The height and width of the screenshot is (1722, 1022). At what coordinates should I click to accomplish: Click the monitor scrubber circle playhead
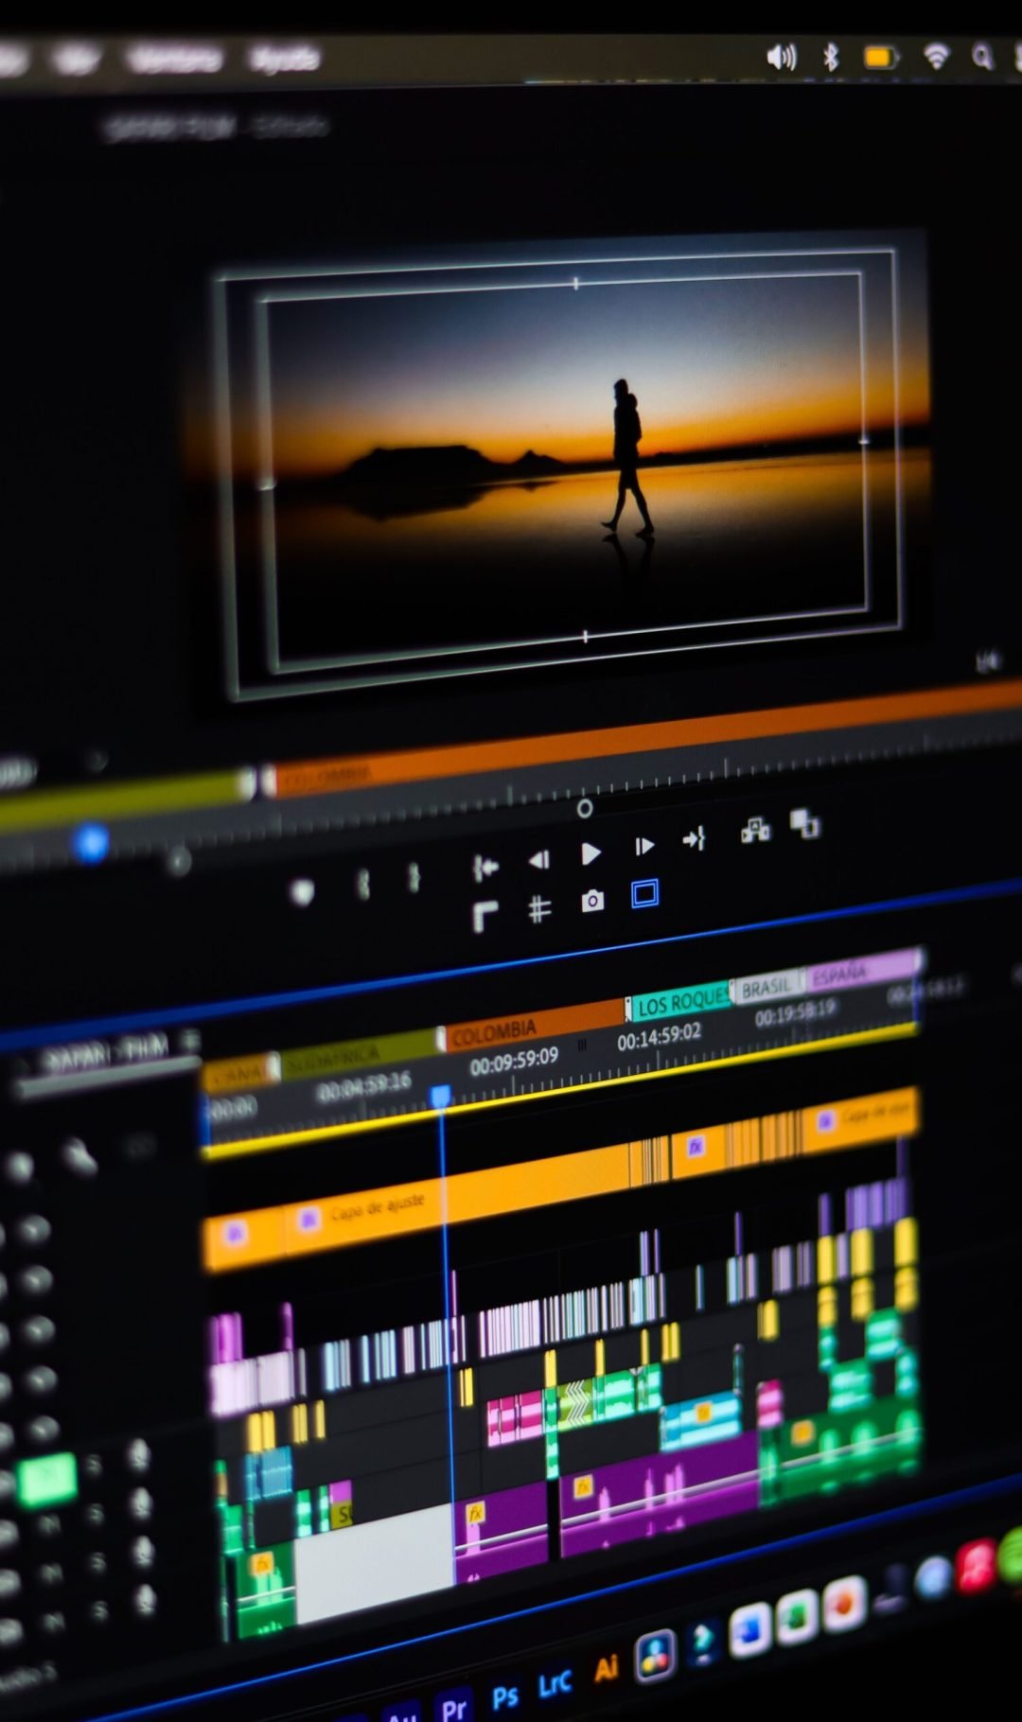point(585,808)
